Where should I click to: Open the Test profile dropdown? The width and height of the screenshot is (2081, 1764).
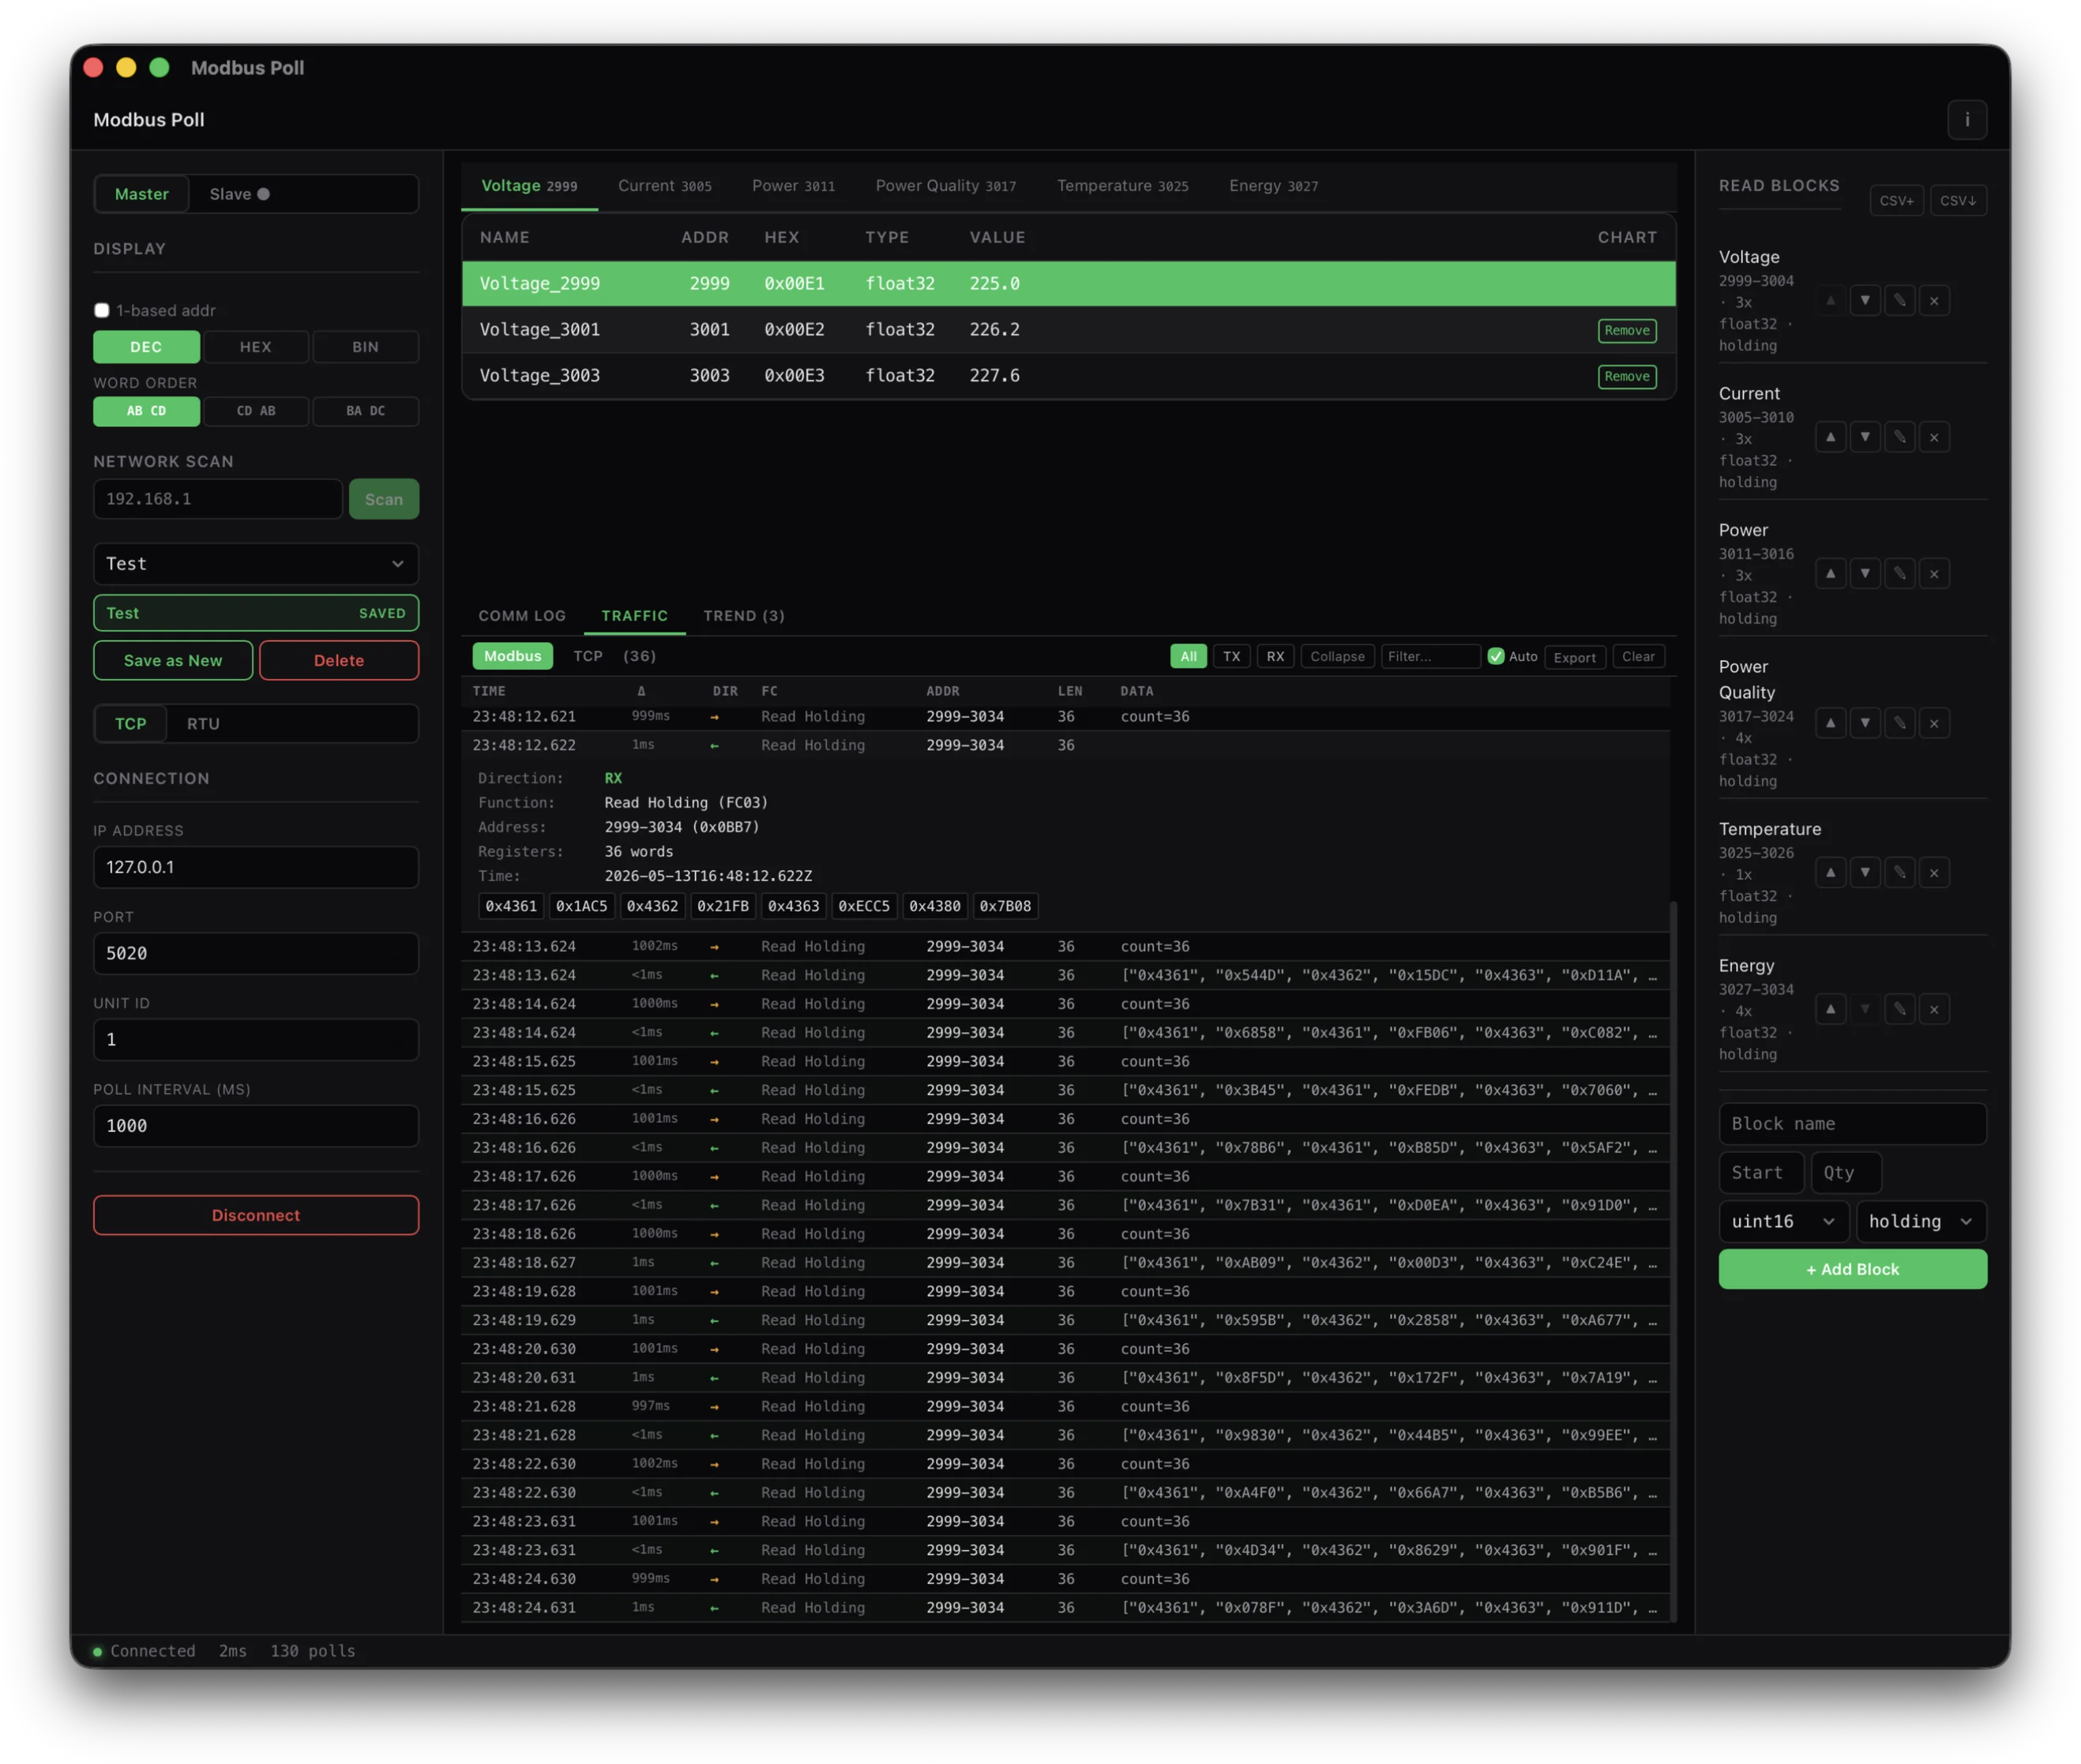(x=255, y=564)
